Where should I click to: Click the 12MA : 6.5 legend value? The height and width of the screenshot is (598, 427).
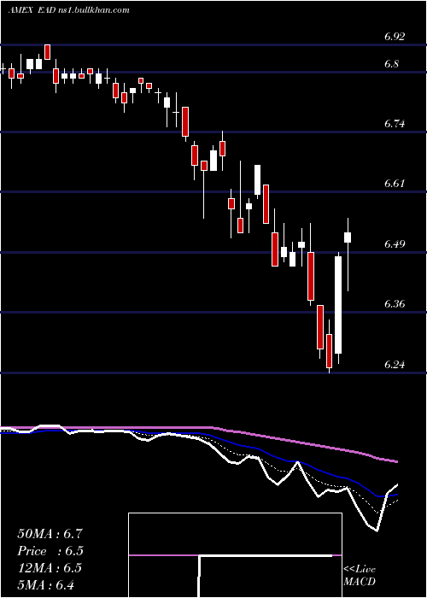[50, 568]
